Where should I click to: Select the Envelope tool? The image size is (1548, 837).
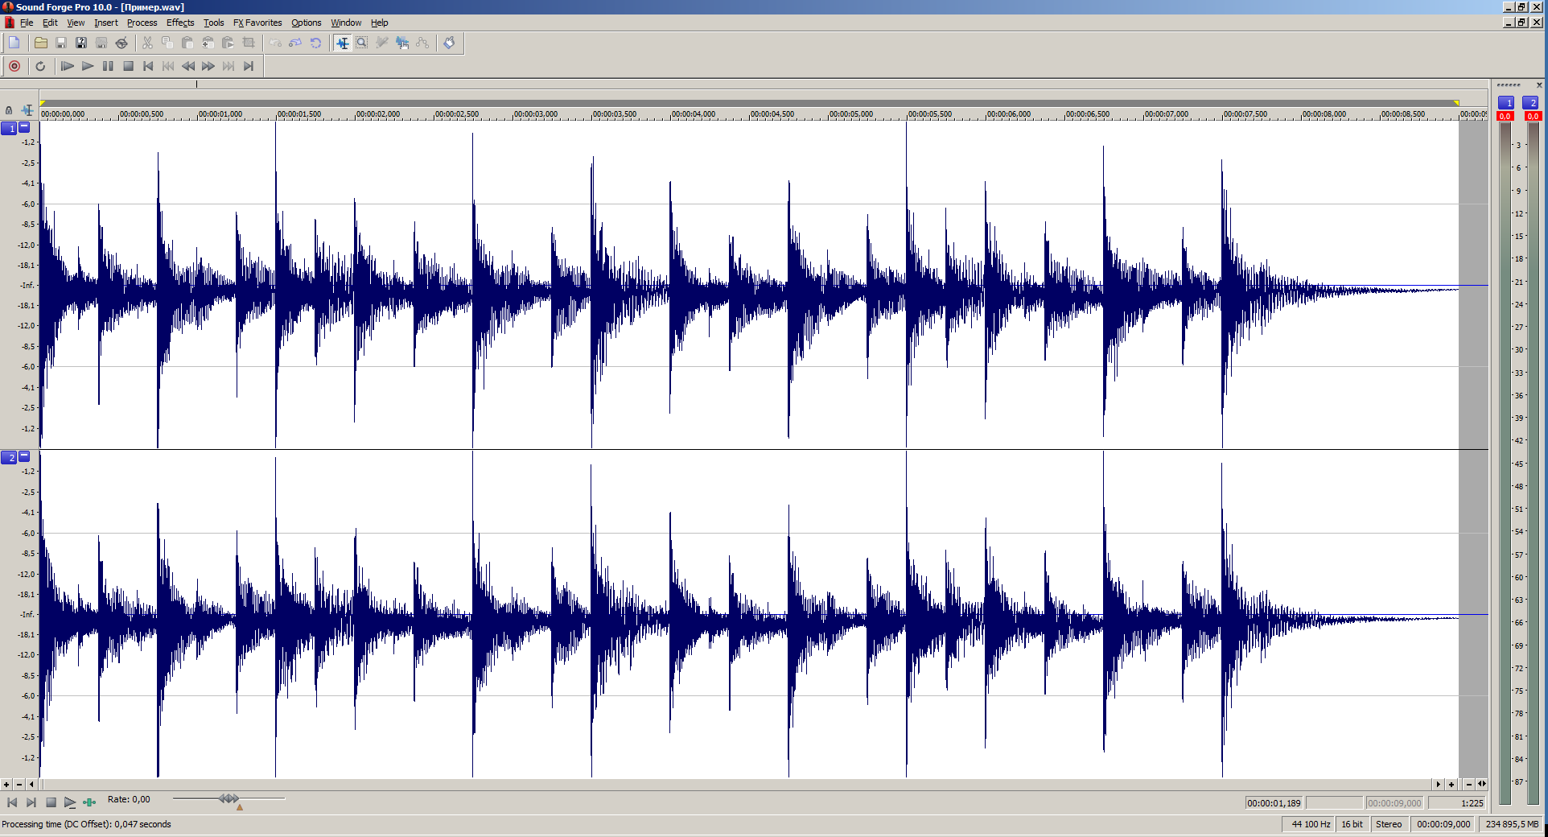422,43
